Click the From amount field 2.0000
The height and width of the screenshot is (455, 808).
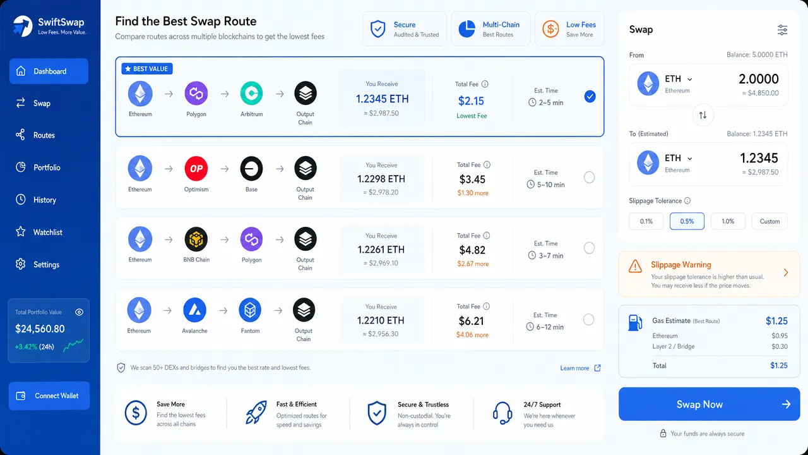pyautogui.click(x=758, y=79)
